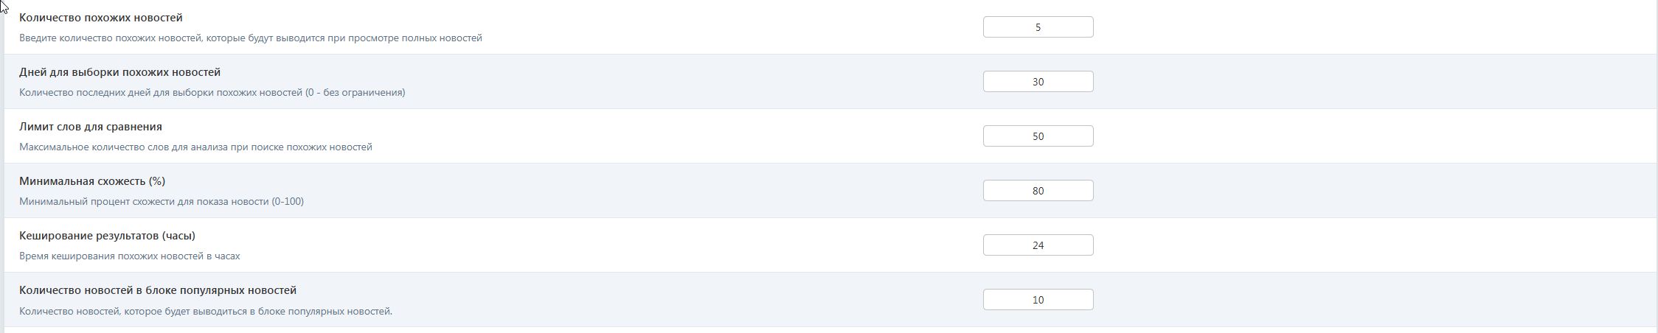
Task: Click the Минимальная схожесть (%) value field
Action: pyautogui.click(x=1038, y=191)
